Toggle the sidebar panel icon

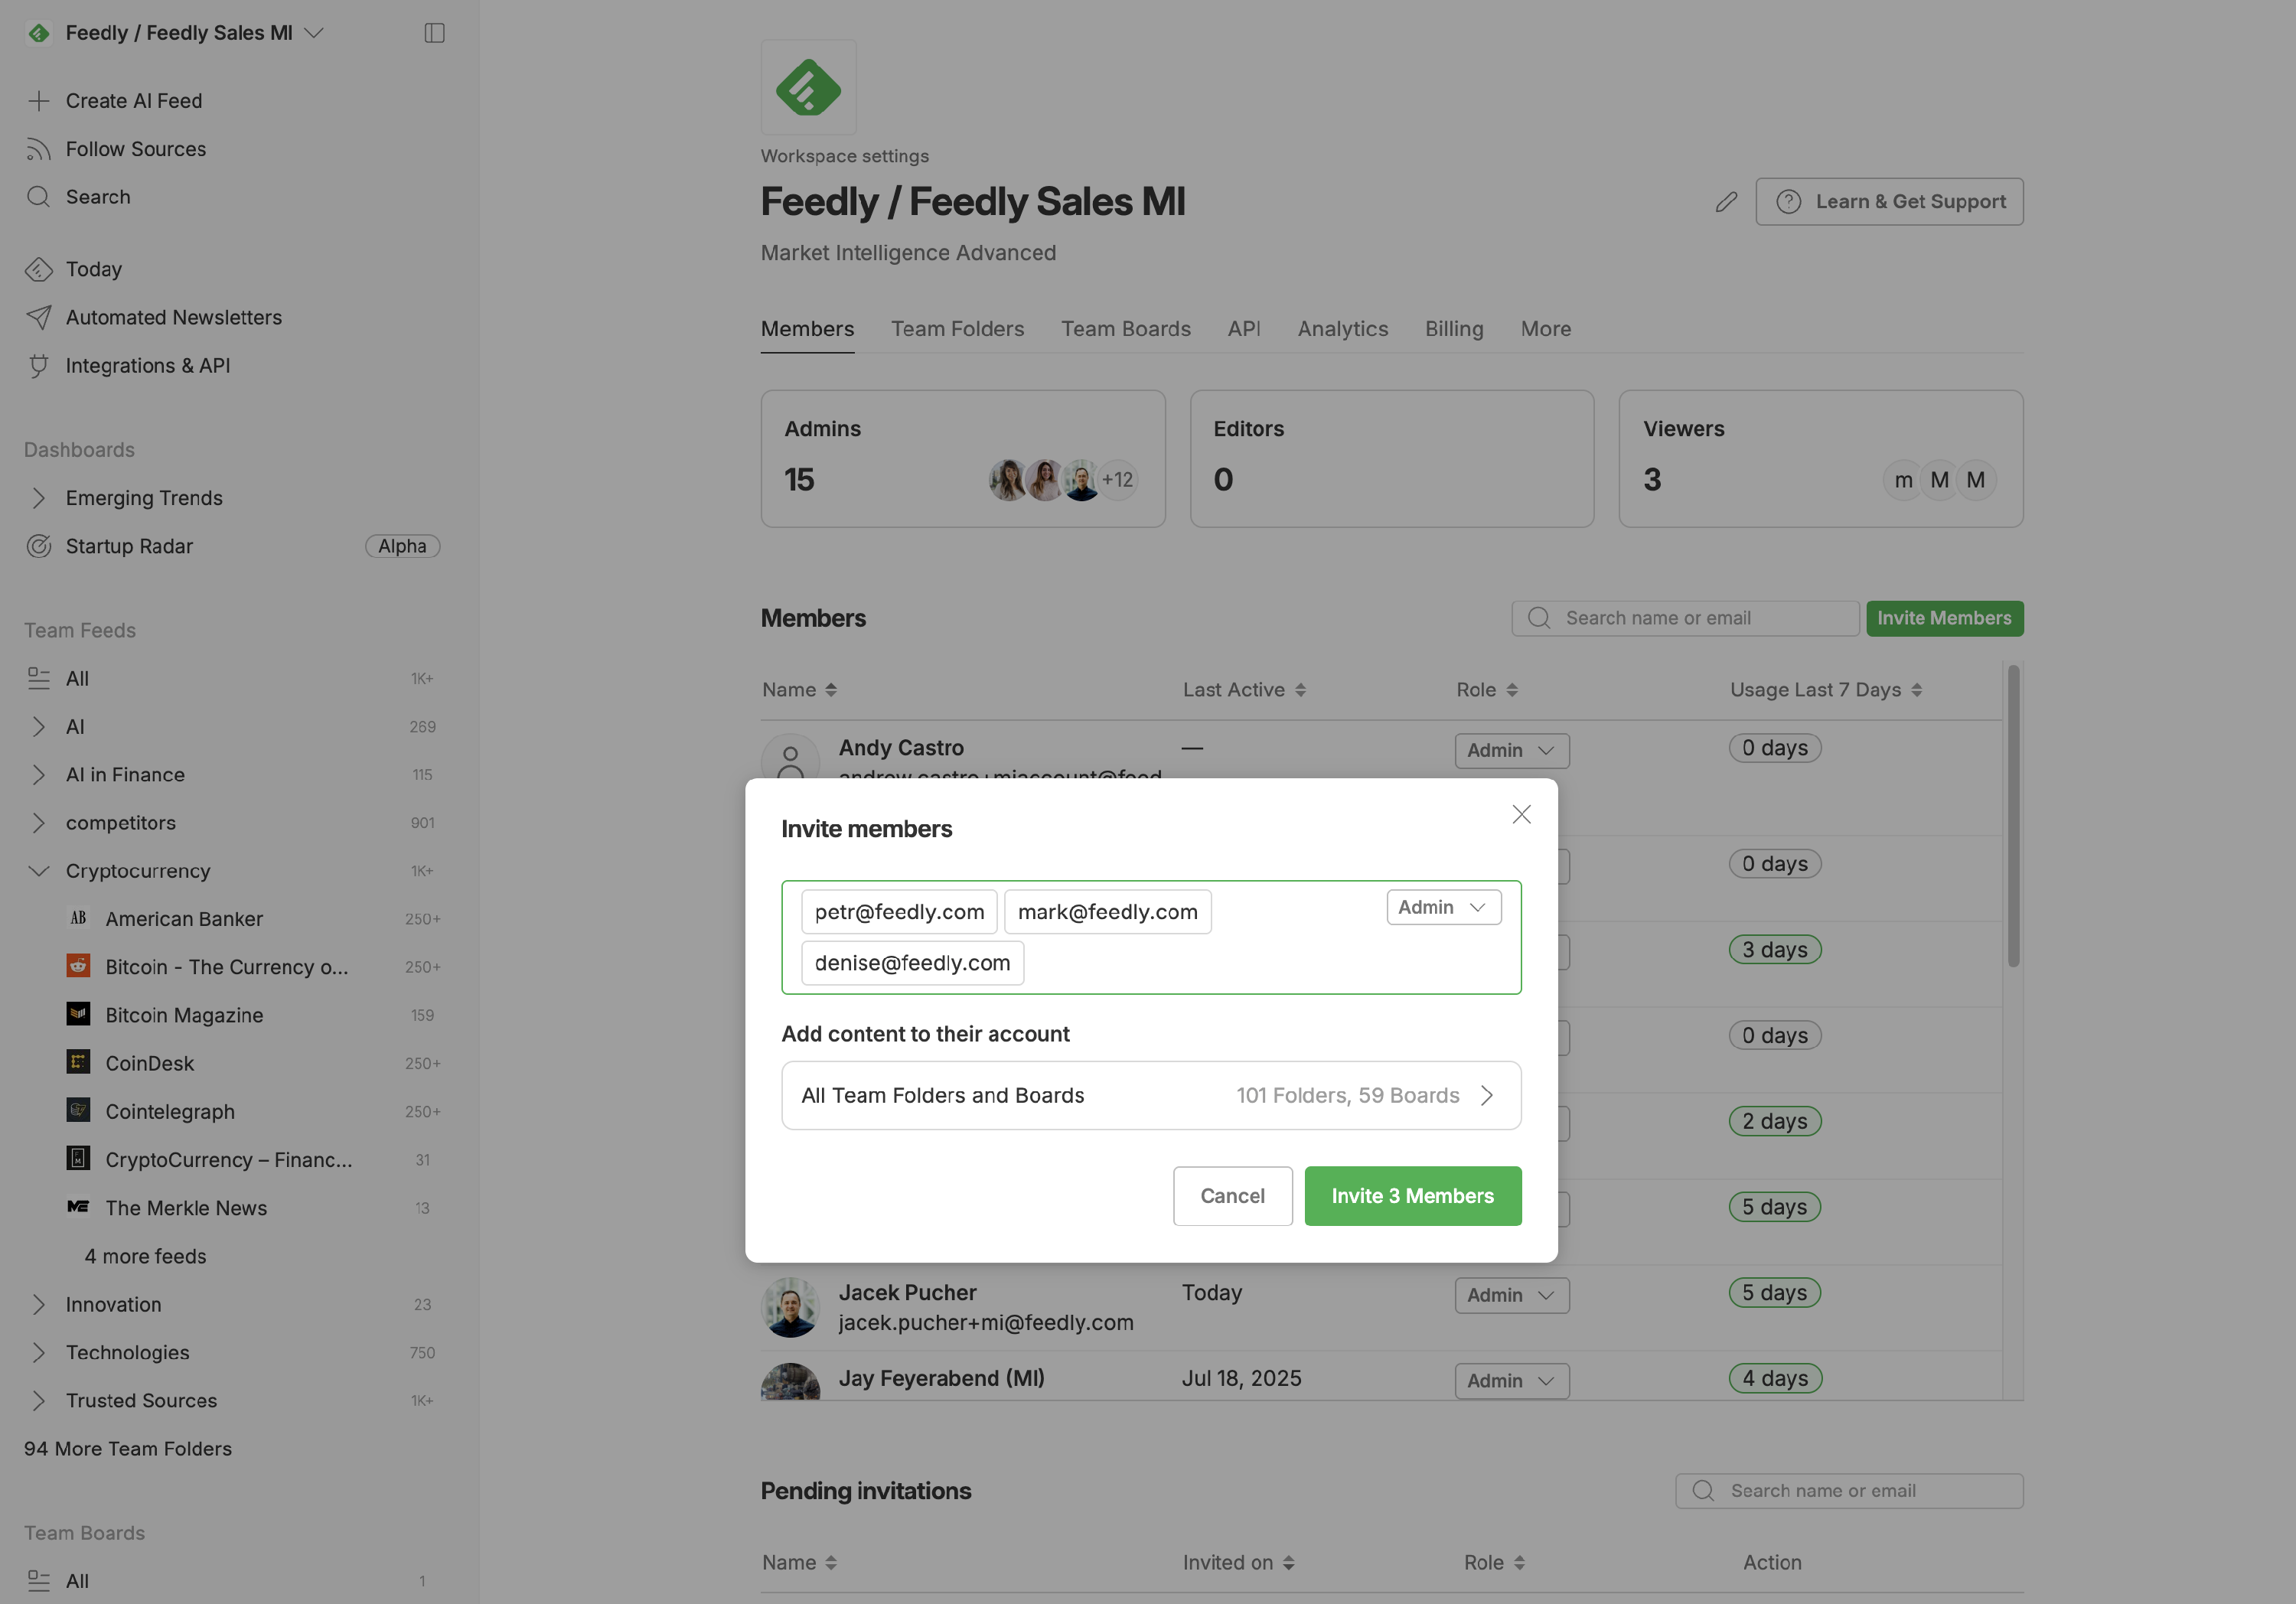click(434, 33)
